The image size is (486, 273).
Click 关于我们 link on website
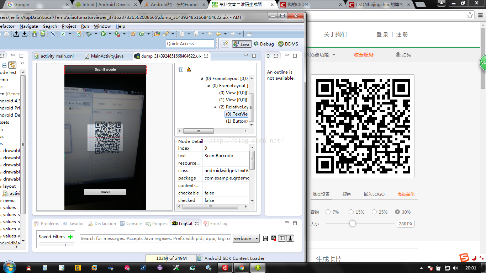pyautogui.click(x=335, y=34)
